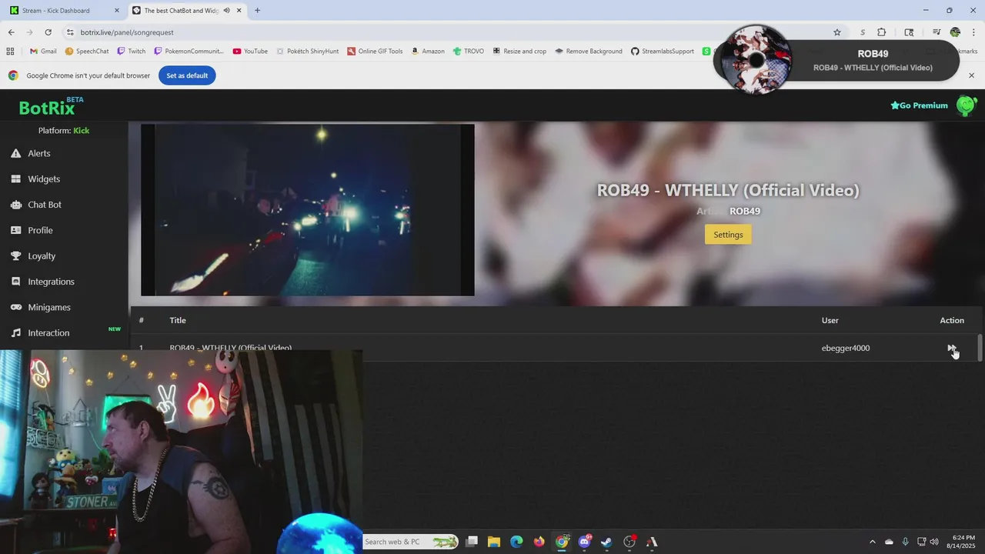Open the Alerts sidebar section
This screenshot has width=985, height=554.
38,153
